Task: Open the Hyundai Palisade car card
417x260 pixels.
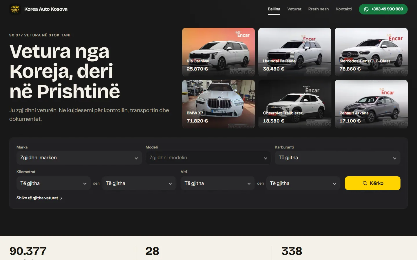Action: click(x=295, y=52)
